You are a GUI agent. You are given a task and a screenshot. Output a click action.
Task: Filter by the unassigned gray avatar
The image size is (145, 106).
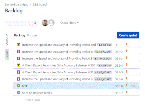point(52,23)
